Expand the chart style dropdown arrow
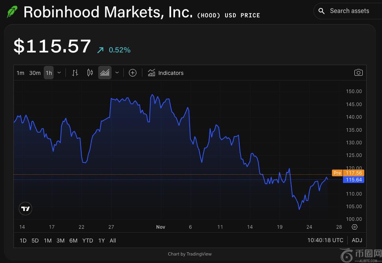 pyautogui.click(x=117, y=73)
